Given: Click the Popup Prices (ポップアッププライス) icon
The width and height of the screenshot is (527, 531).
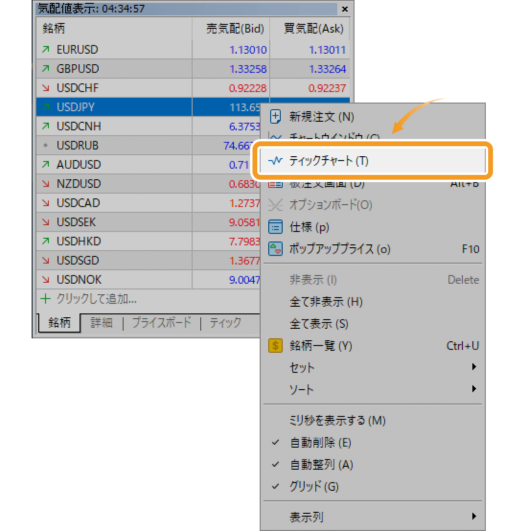Looking at the screenshot, I should pyautogui.click(x=275, y=249).
